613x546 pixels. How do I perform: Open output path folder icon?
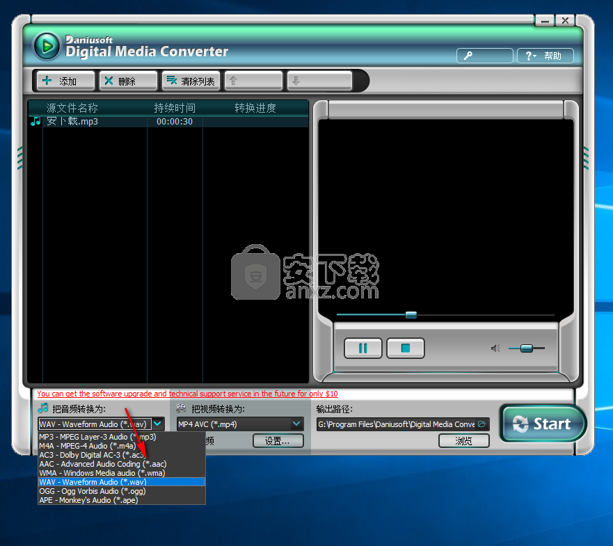(x=482, y=424)
